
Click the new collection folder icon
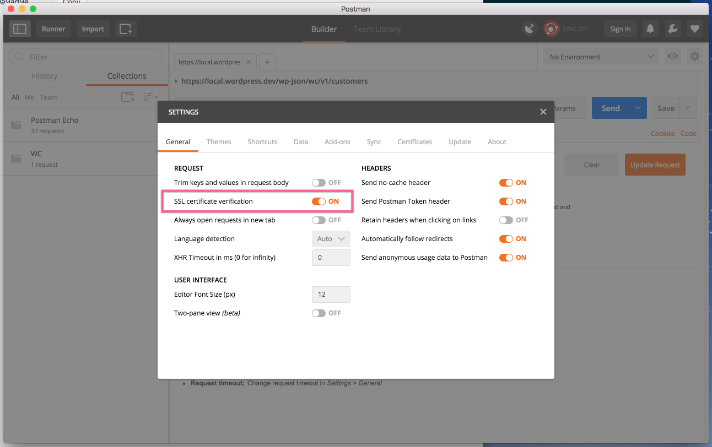[128, 97]
